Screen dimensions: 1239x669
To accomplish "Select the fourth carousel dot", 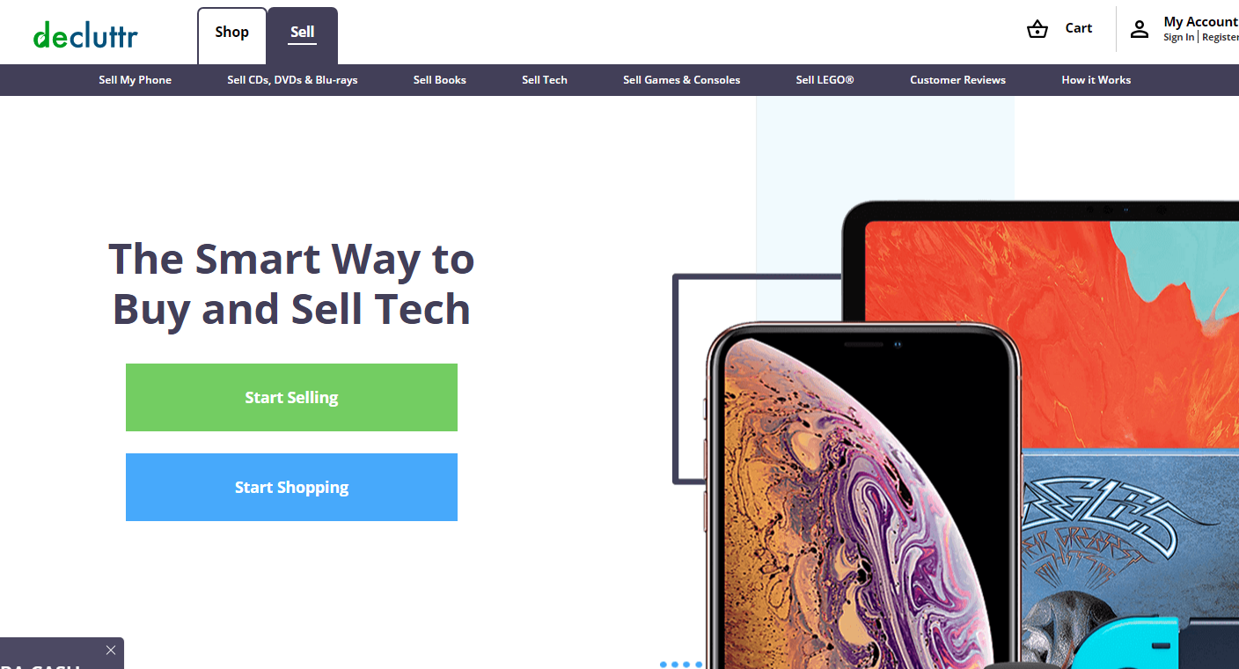I will 699,665.
